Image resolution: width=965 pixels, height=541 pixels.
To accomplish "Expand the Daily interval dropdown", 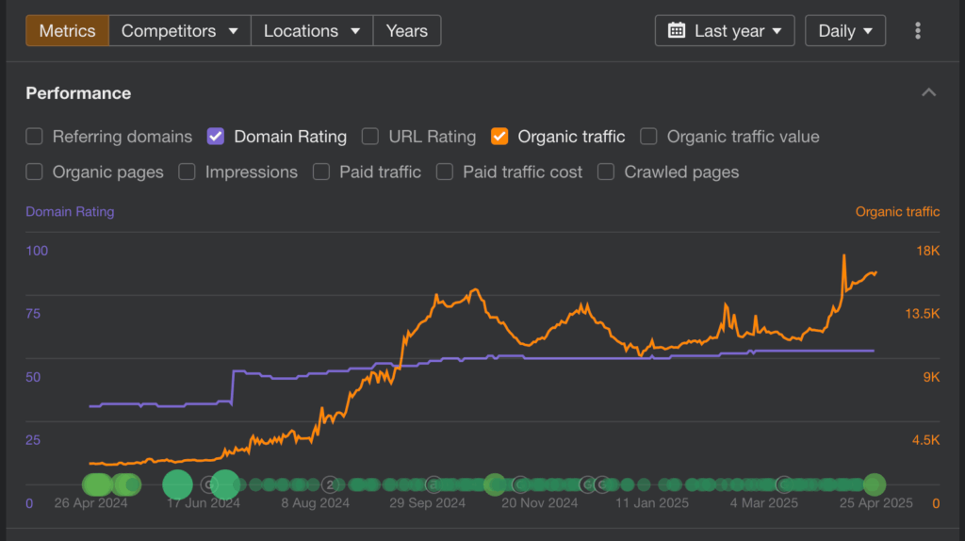I will click(845, 30).
